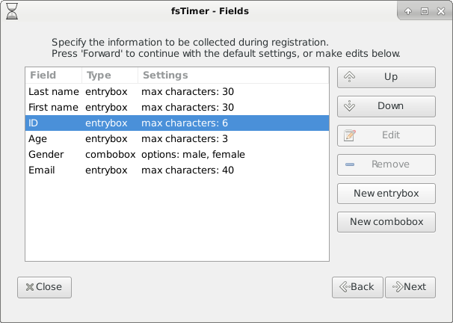Screen dimensions: 453x323
Task: Select the Email field row
Action: pyautogui.click(x=177, y=170)
